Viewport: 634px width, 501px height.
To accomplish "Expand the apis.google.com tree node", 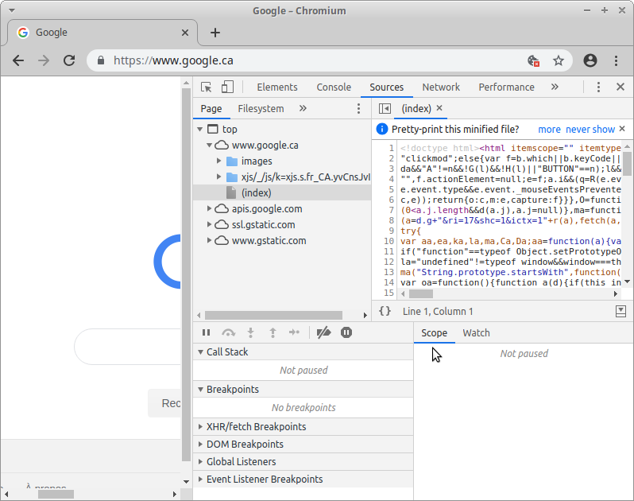I will pos(209,209).
